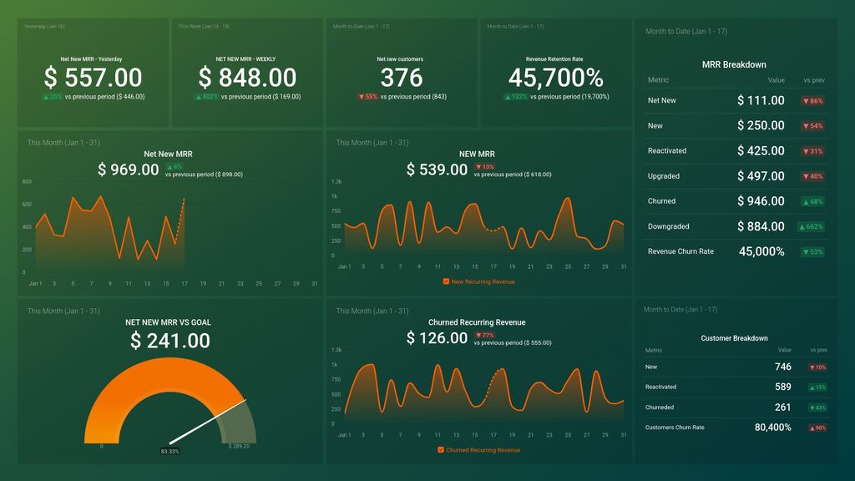Click the MRR Breakdown table title
This screenshot has width=855, height=481.
734,64
